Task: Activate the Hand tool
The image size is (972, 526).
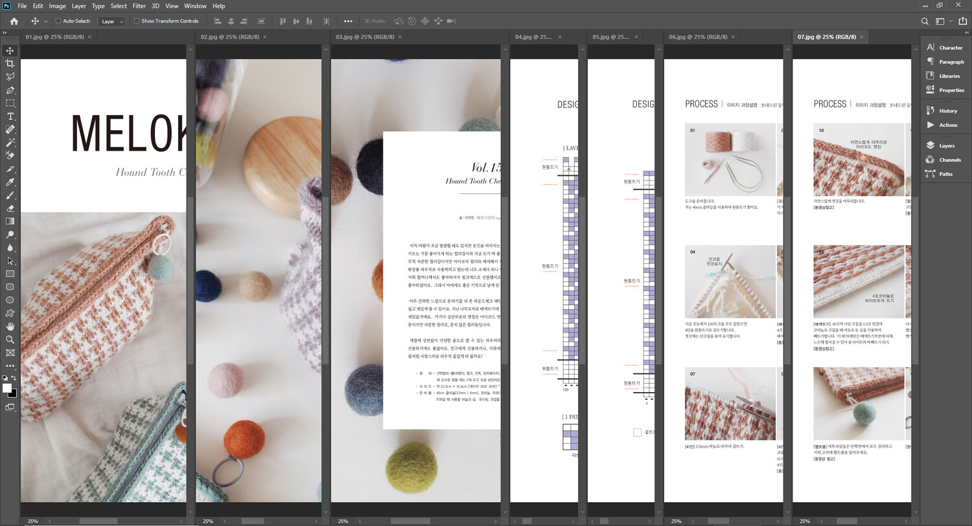Action: pos(10,327)
